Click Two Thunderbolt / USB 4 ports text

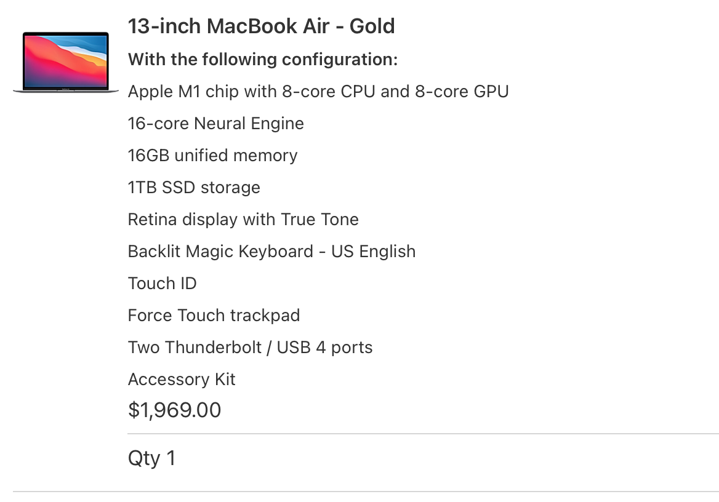click(x=251, y=348)
